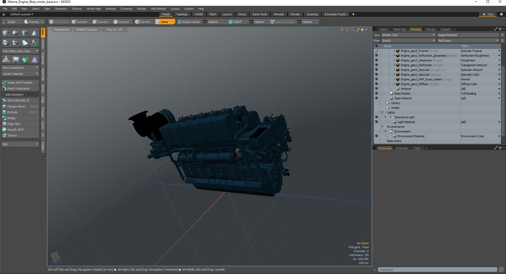This screenshot has height=274, width=506.
Task: Click the SDS Subdivide 2X tool
Action: pyautogui.click(x=20, y=100)
